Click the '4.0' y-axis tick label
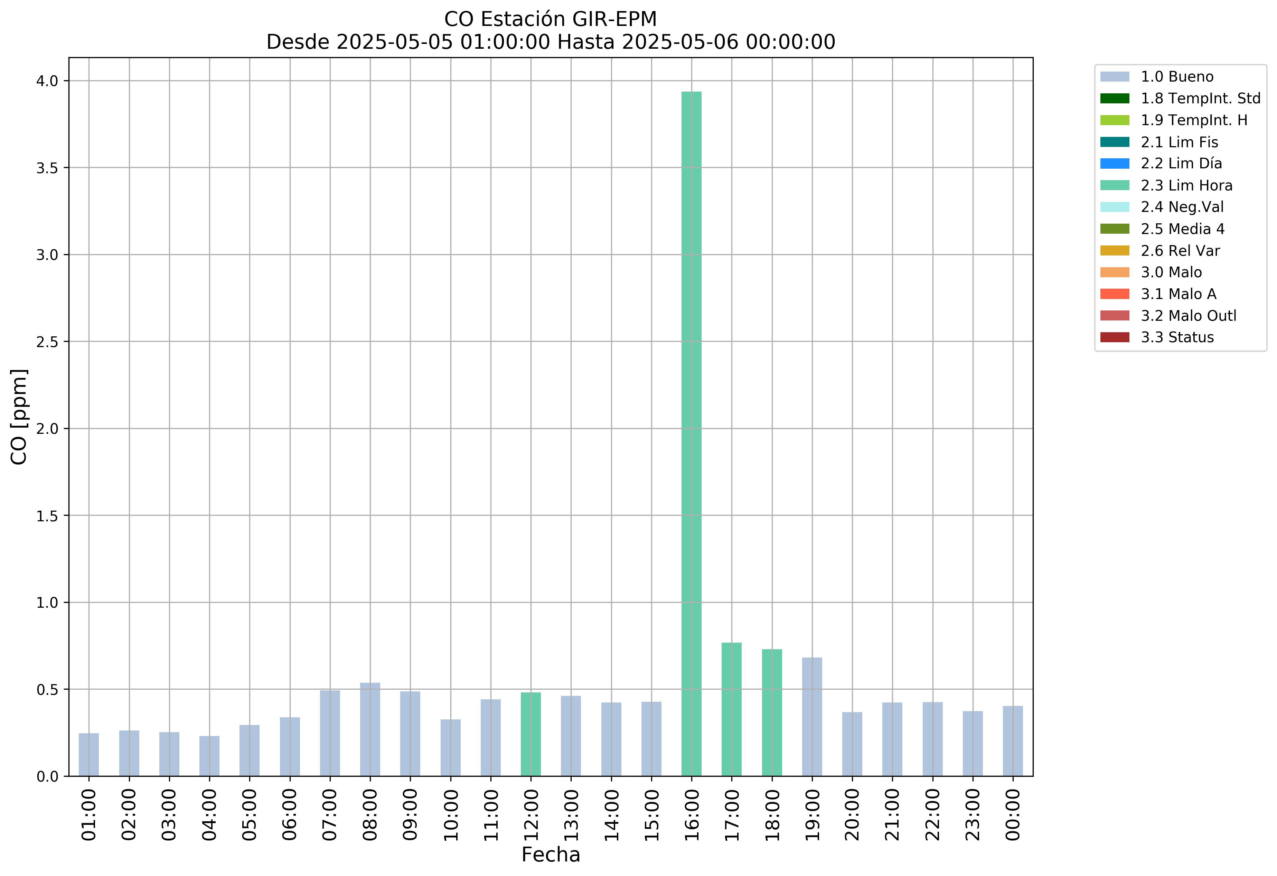This screenshot has height=876, width=1277. click(47, 81)
